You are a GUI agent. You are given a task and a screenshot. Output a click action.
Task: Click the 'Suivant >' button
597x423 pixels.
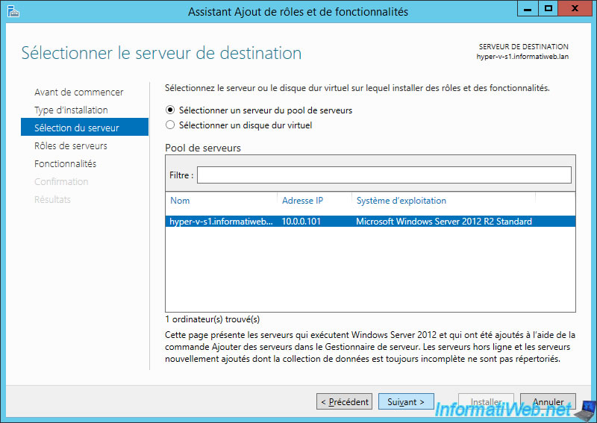pos(406,401)
